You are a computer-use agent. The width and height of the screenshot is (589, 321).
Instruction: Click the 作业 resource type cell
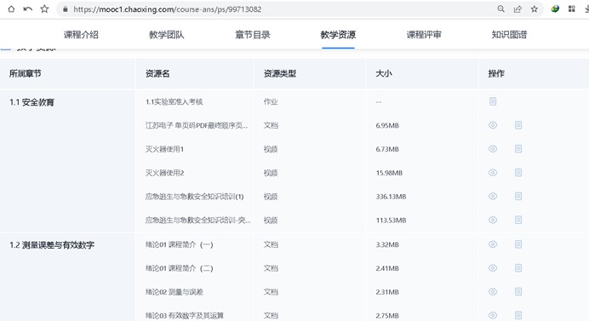click(x=271, y=102)
